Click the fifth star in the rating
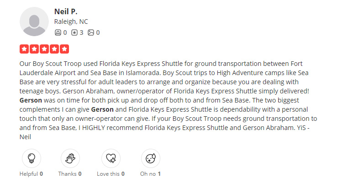Screen dimensions: 343x195 coord(64,49)
